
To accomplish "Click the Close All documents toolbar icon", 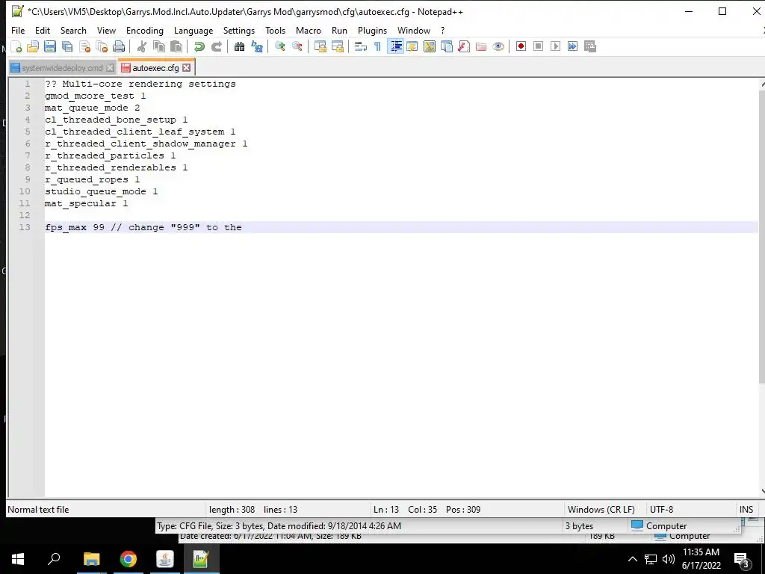I will pos(102,46).
